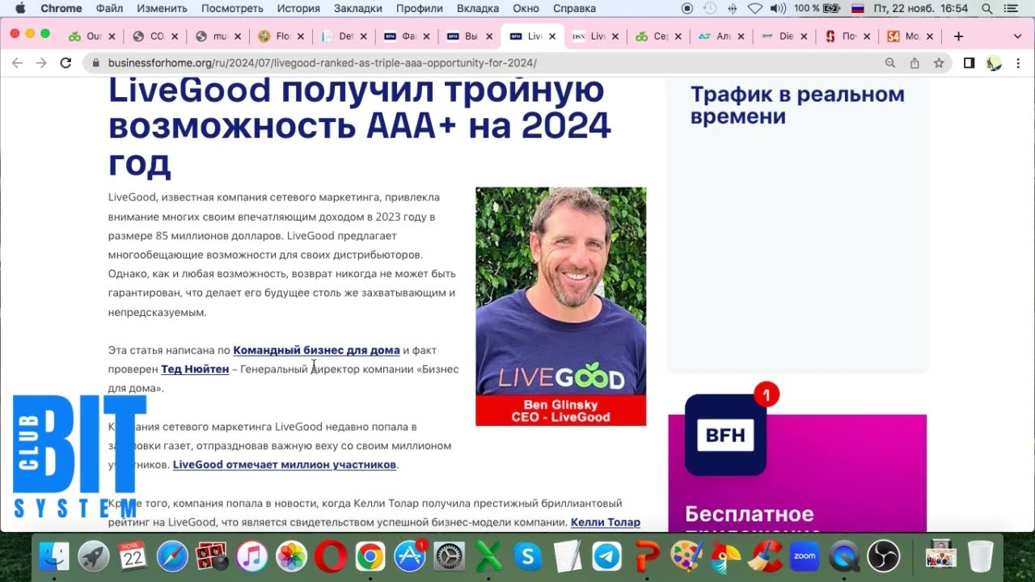Viewport: 1035px width, 582px height.
Task: Open TextEdit notepad icon in Dock
Action: tap(568, 556)
